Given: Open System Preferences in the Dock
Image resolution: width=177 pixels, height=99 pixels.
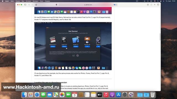Looking at the screenshot, I should 125,95.
